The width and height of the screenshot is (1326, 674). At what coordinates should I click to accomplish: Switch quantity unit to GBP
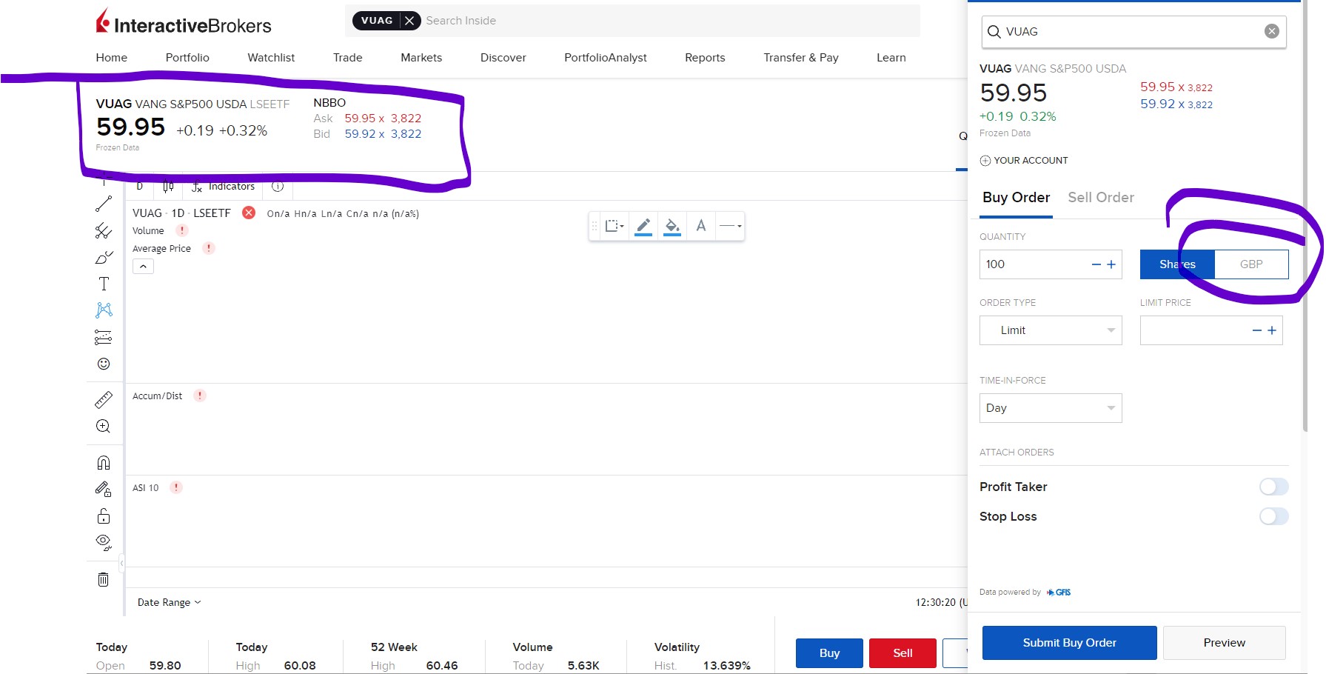coord(1251,264)
